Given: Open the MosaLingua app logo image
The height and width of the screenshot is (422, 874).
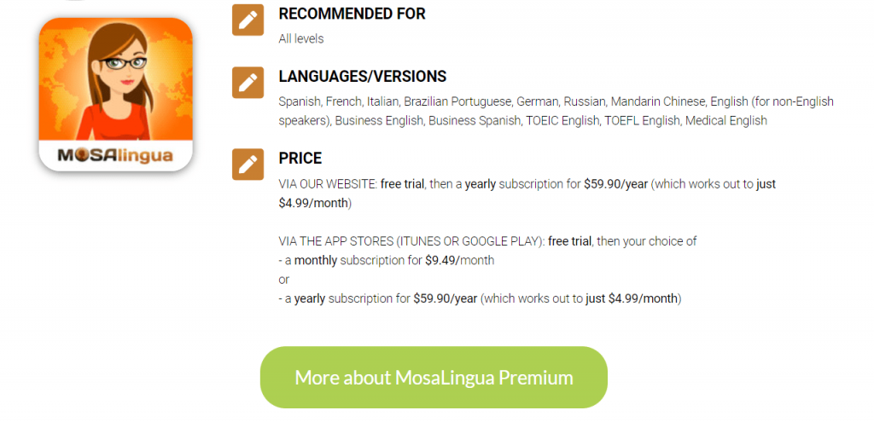Looking at the screenshot, I should pos(116,94).
